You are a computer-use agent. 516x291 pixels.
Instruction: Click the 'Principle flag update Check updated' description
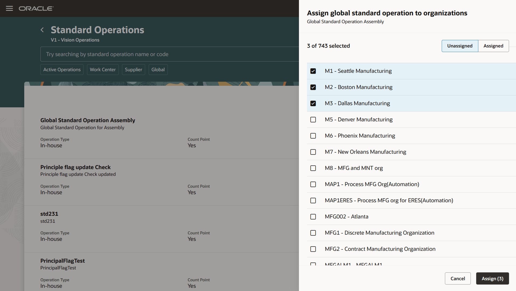(x=78, y=174)
